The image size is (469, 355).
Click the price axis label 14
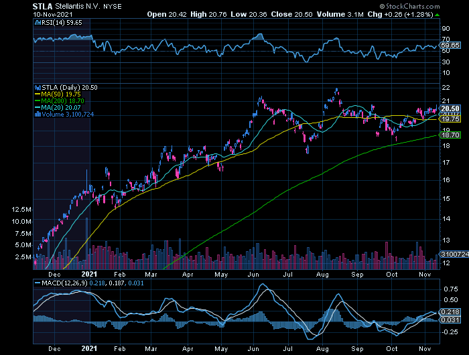tap(446, 218)
